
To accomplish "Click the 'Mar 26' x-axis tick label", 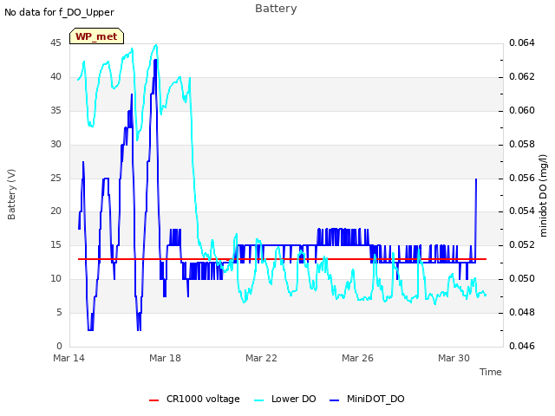I will [357, 358].
